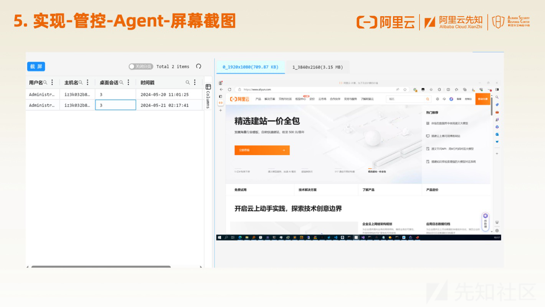This screenshot has width=545, height=307.
Task: Select the 免费试用 section tab
Action: coord(241,190)
